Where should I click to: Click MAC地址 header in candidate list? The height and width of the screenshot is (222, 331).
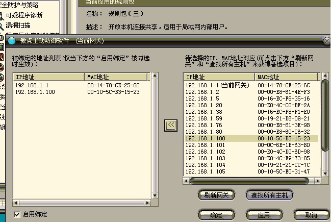286,77
